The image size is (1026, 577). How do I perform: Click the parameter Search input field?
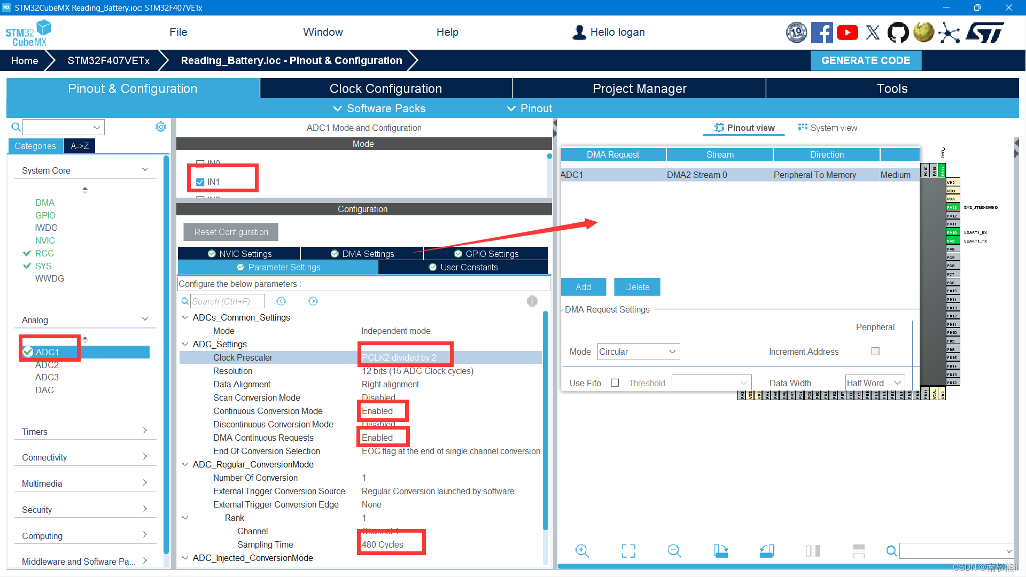(228, 301)
